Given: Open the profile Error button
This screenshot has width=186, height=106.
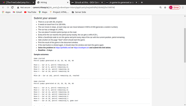Looking at the screenshot, I should [174, 8].
